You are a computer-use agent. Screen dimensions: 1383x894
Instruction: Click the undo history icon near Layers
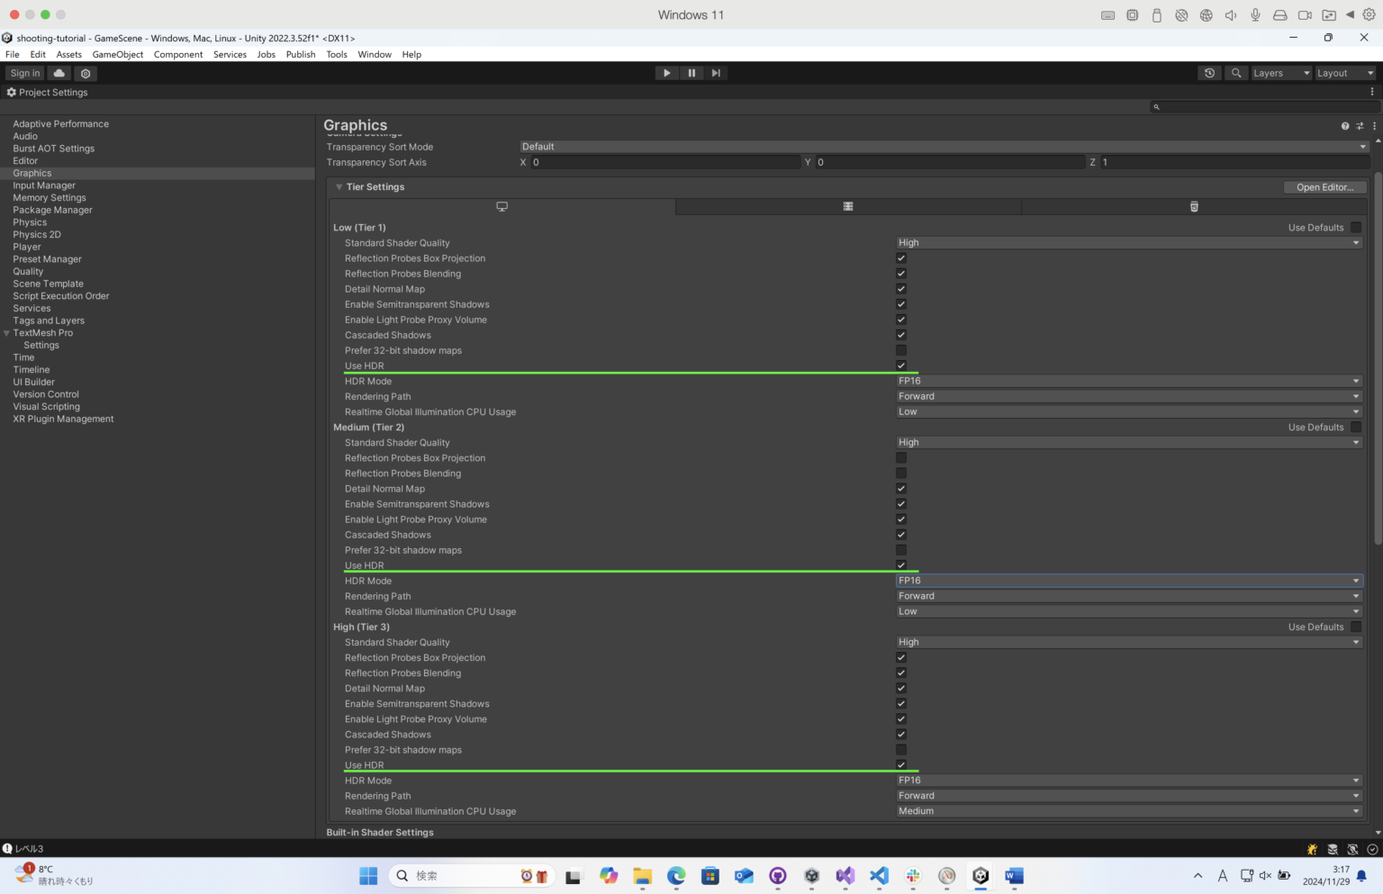[x=1209, y=73]
